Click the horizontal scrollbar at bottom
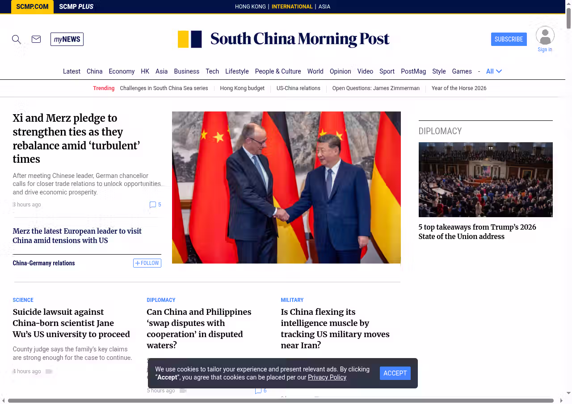 (281, 400)
